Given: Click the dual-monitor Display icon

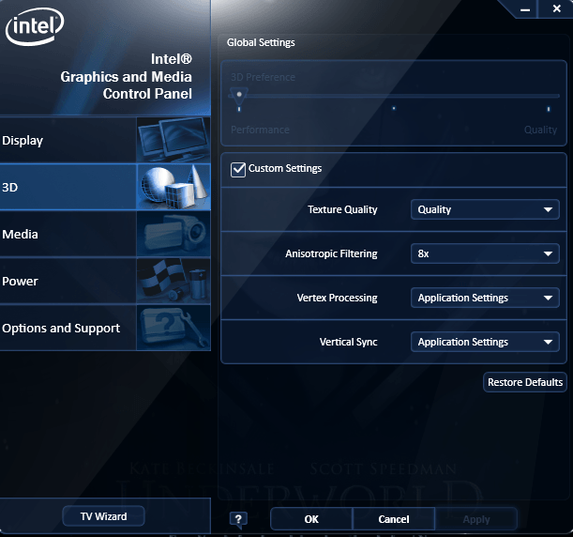Looking at the screenshot, I should [173, 140].
